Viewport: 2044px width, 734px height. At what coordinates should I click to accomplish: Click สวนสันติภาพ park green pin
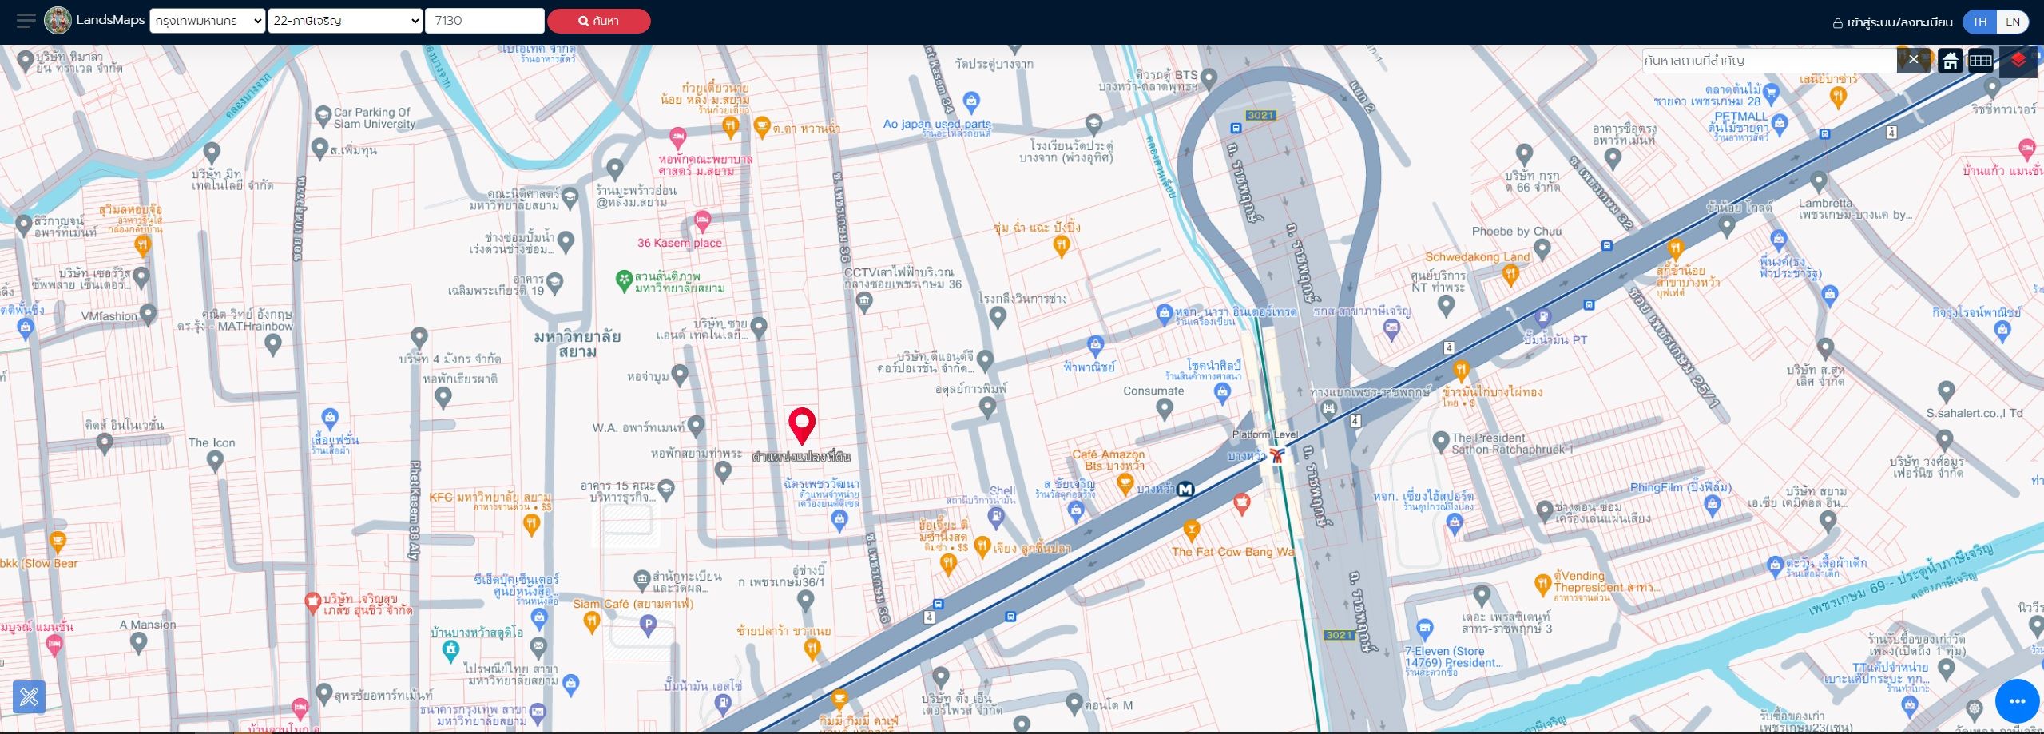coord(624,280)
